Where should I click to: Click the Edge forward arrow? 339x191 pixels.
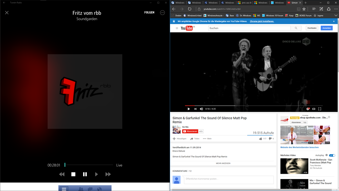[x=182, y=9]
